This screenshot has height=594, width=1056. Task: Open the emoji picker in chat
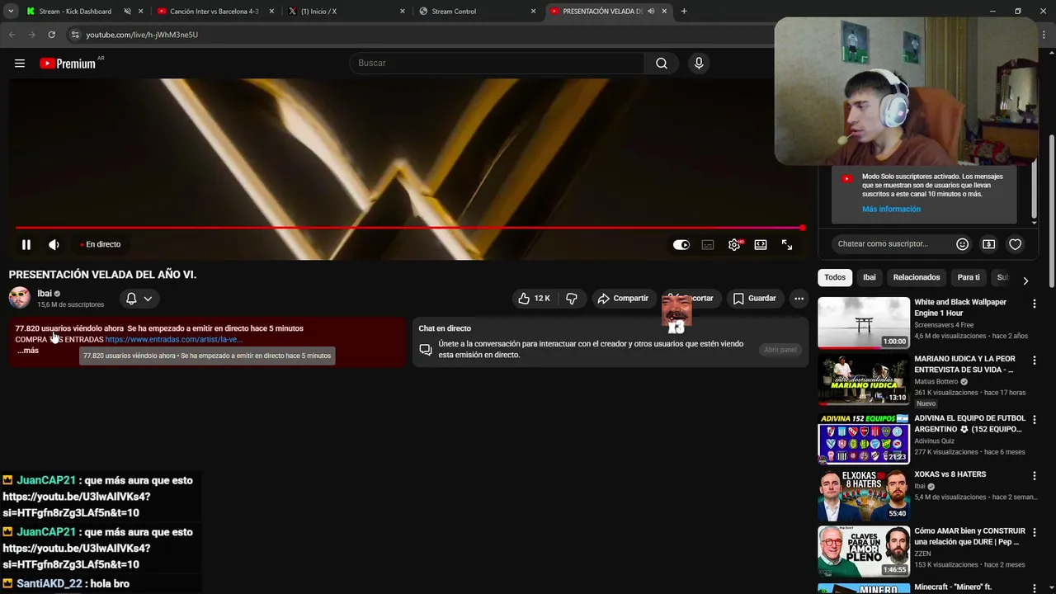pos(962,244)
